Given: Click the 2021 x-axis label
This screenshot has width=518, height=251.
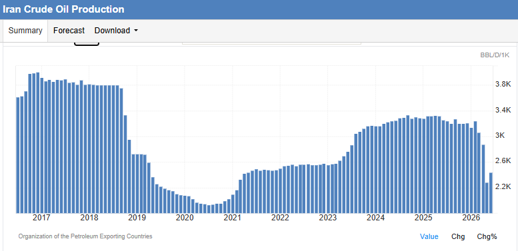Looking at the screenshot, I should click(233, 218).
